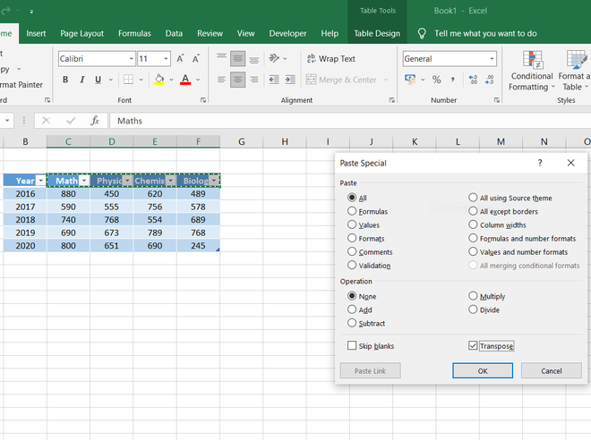Screen dimensions: 591x440
Task: Expand the General number format dropdown
Action: click(x=492, y=59)
